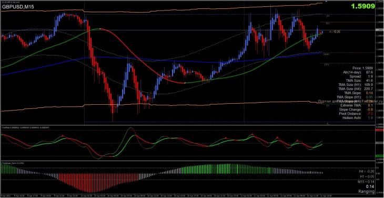The height and width of the screenshot is (198, 384).
Task: Click the large green 1.5909 price readout
Action: [363, 7]
